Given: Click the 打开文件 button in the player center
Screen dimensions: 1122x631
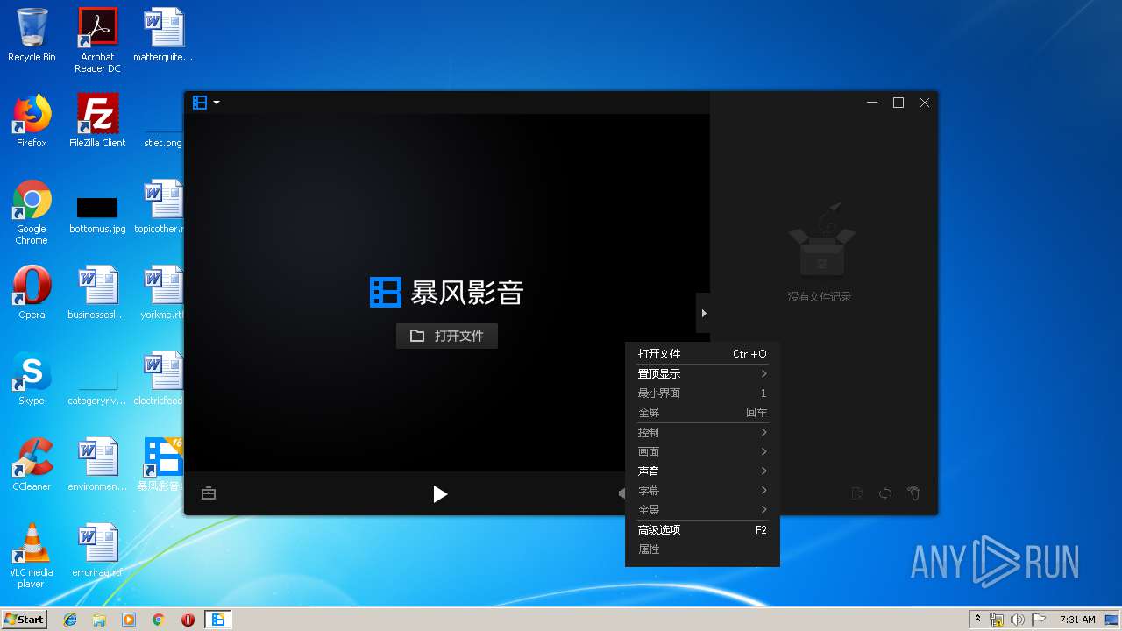Looking at the screenshot, I should 447,336.
